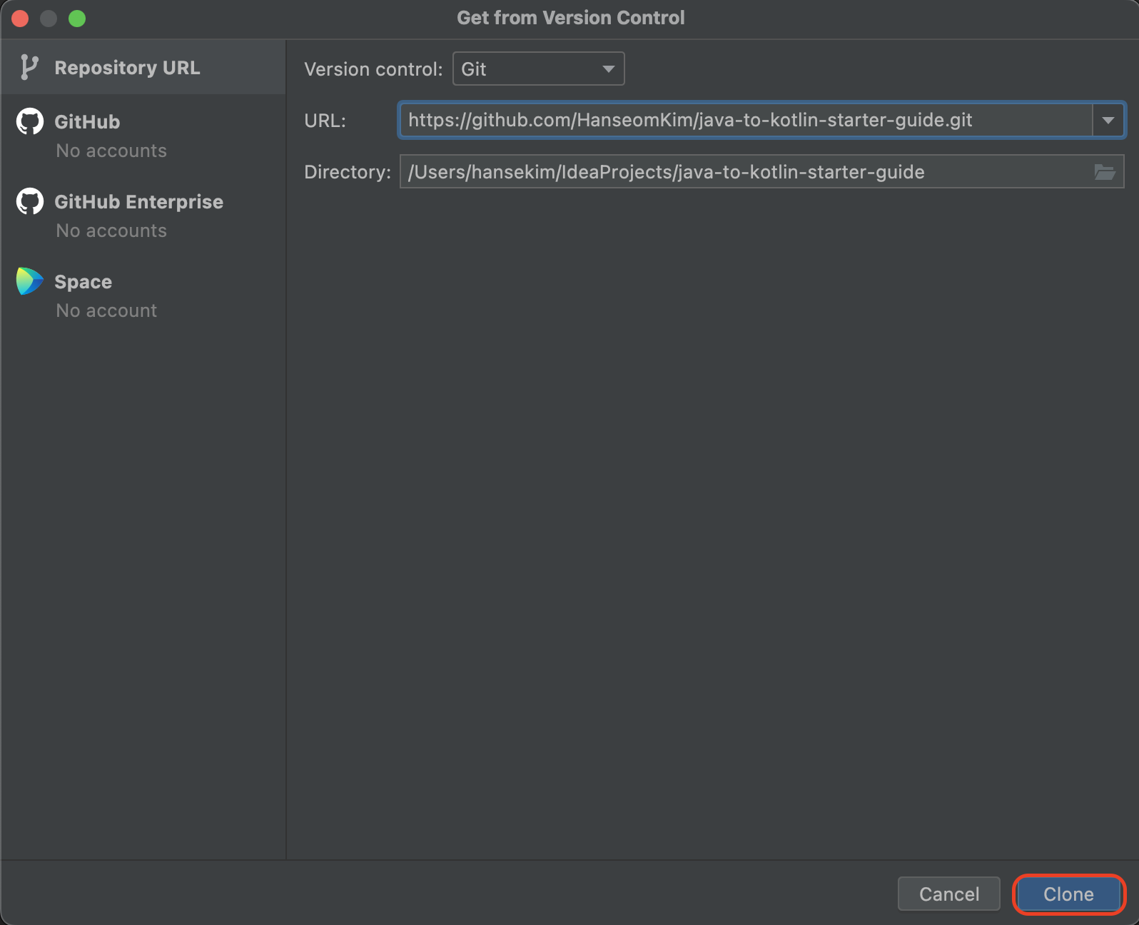Click the Clone button
This screenshot has height=925, width=1139.
[1068, 894]
